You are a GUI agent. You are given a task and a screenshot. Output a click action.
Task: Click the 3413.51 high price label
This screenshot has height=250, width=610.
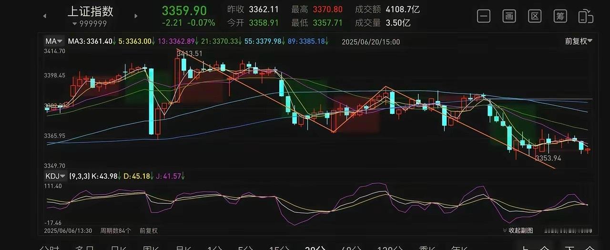tap(190, 54)
